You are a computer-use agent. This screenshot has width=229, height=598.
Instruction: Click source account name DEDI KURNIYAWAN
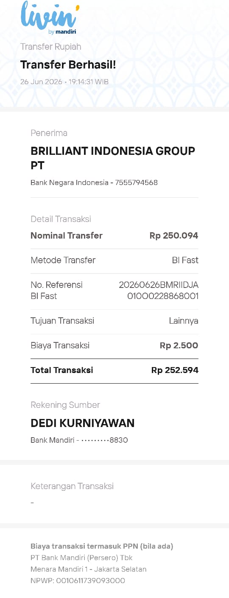(83, 423)
